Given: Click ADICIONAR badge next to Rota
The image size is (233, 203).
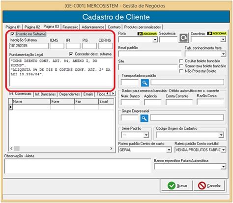Looking at the screenshot, I should (x=147, y=33).
